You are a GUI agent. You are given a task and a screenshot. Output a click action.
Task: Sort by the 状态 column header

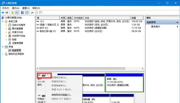click(x=107, y=18)
